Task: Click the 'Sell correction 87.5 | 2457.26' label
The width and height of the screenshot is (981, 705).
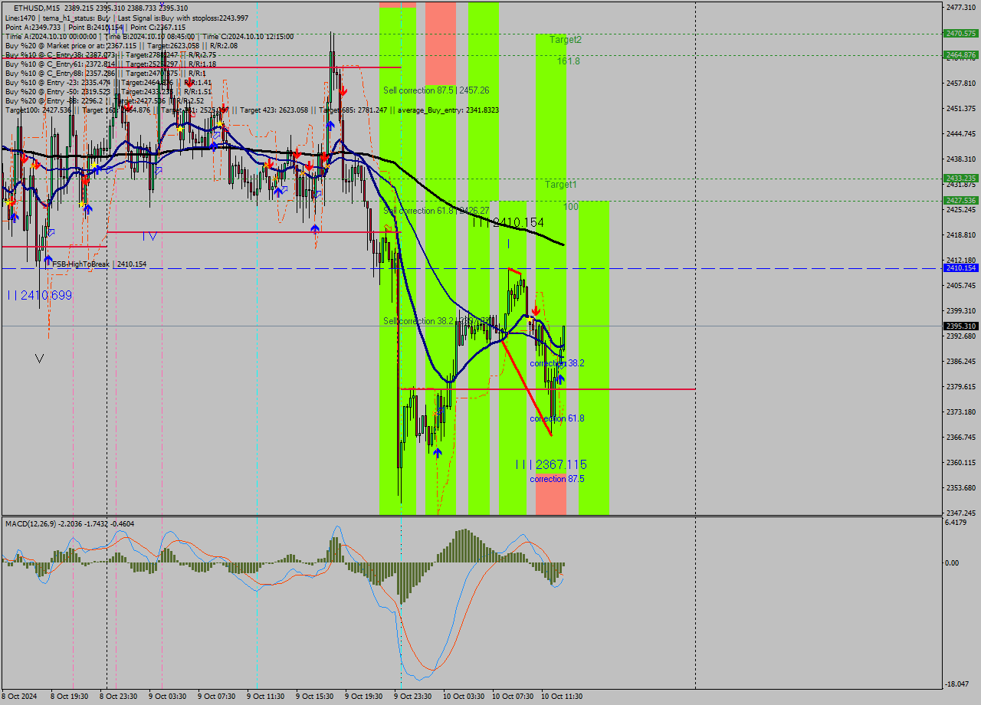Action: 436,90
